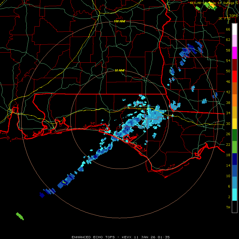The height and width of the screenshot is (239, 239).
Task: Click the white color swatch near 66
Action: [x=234, y=29]
